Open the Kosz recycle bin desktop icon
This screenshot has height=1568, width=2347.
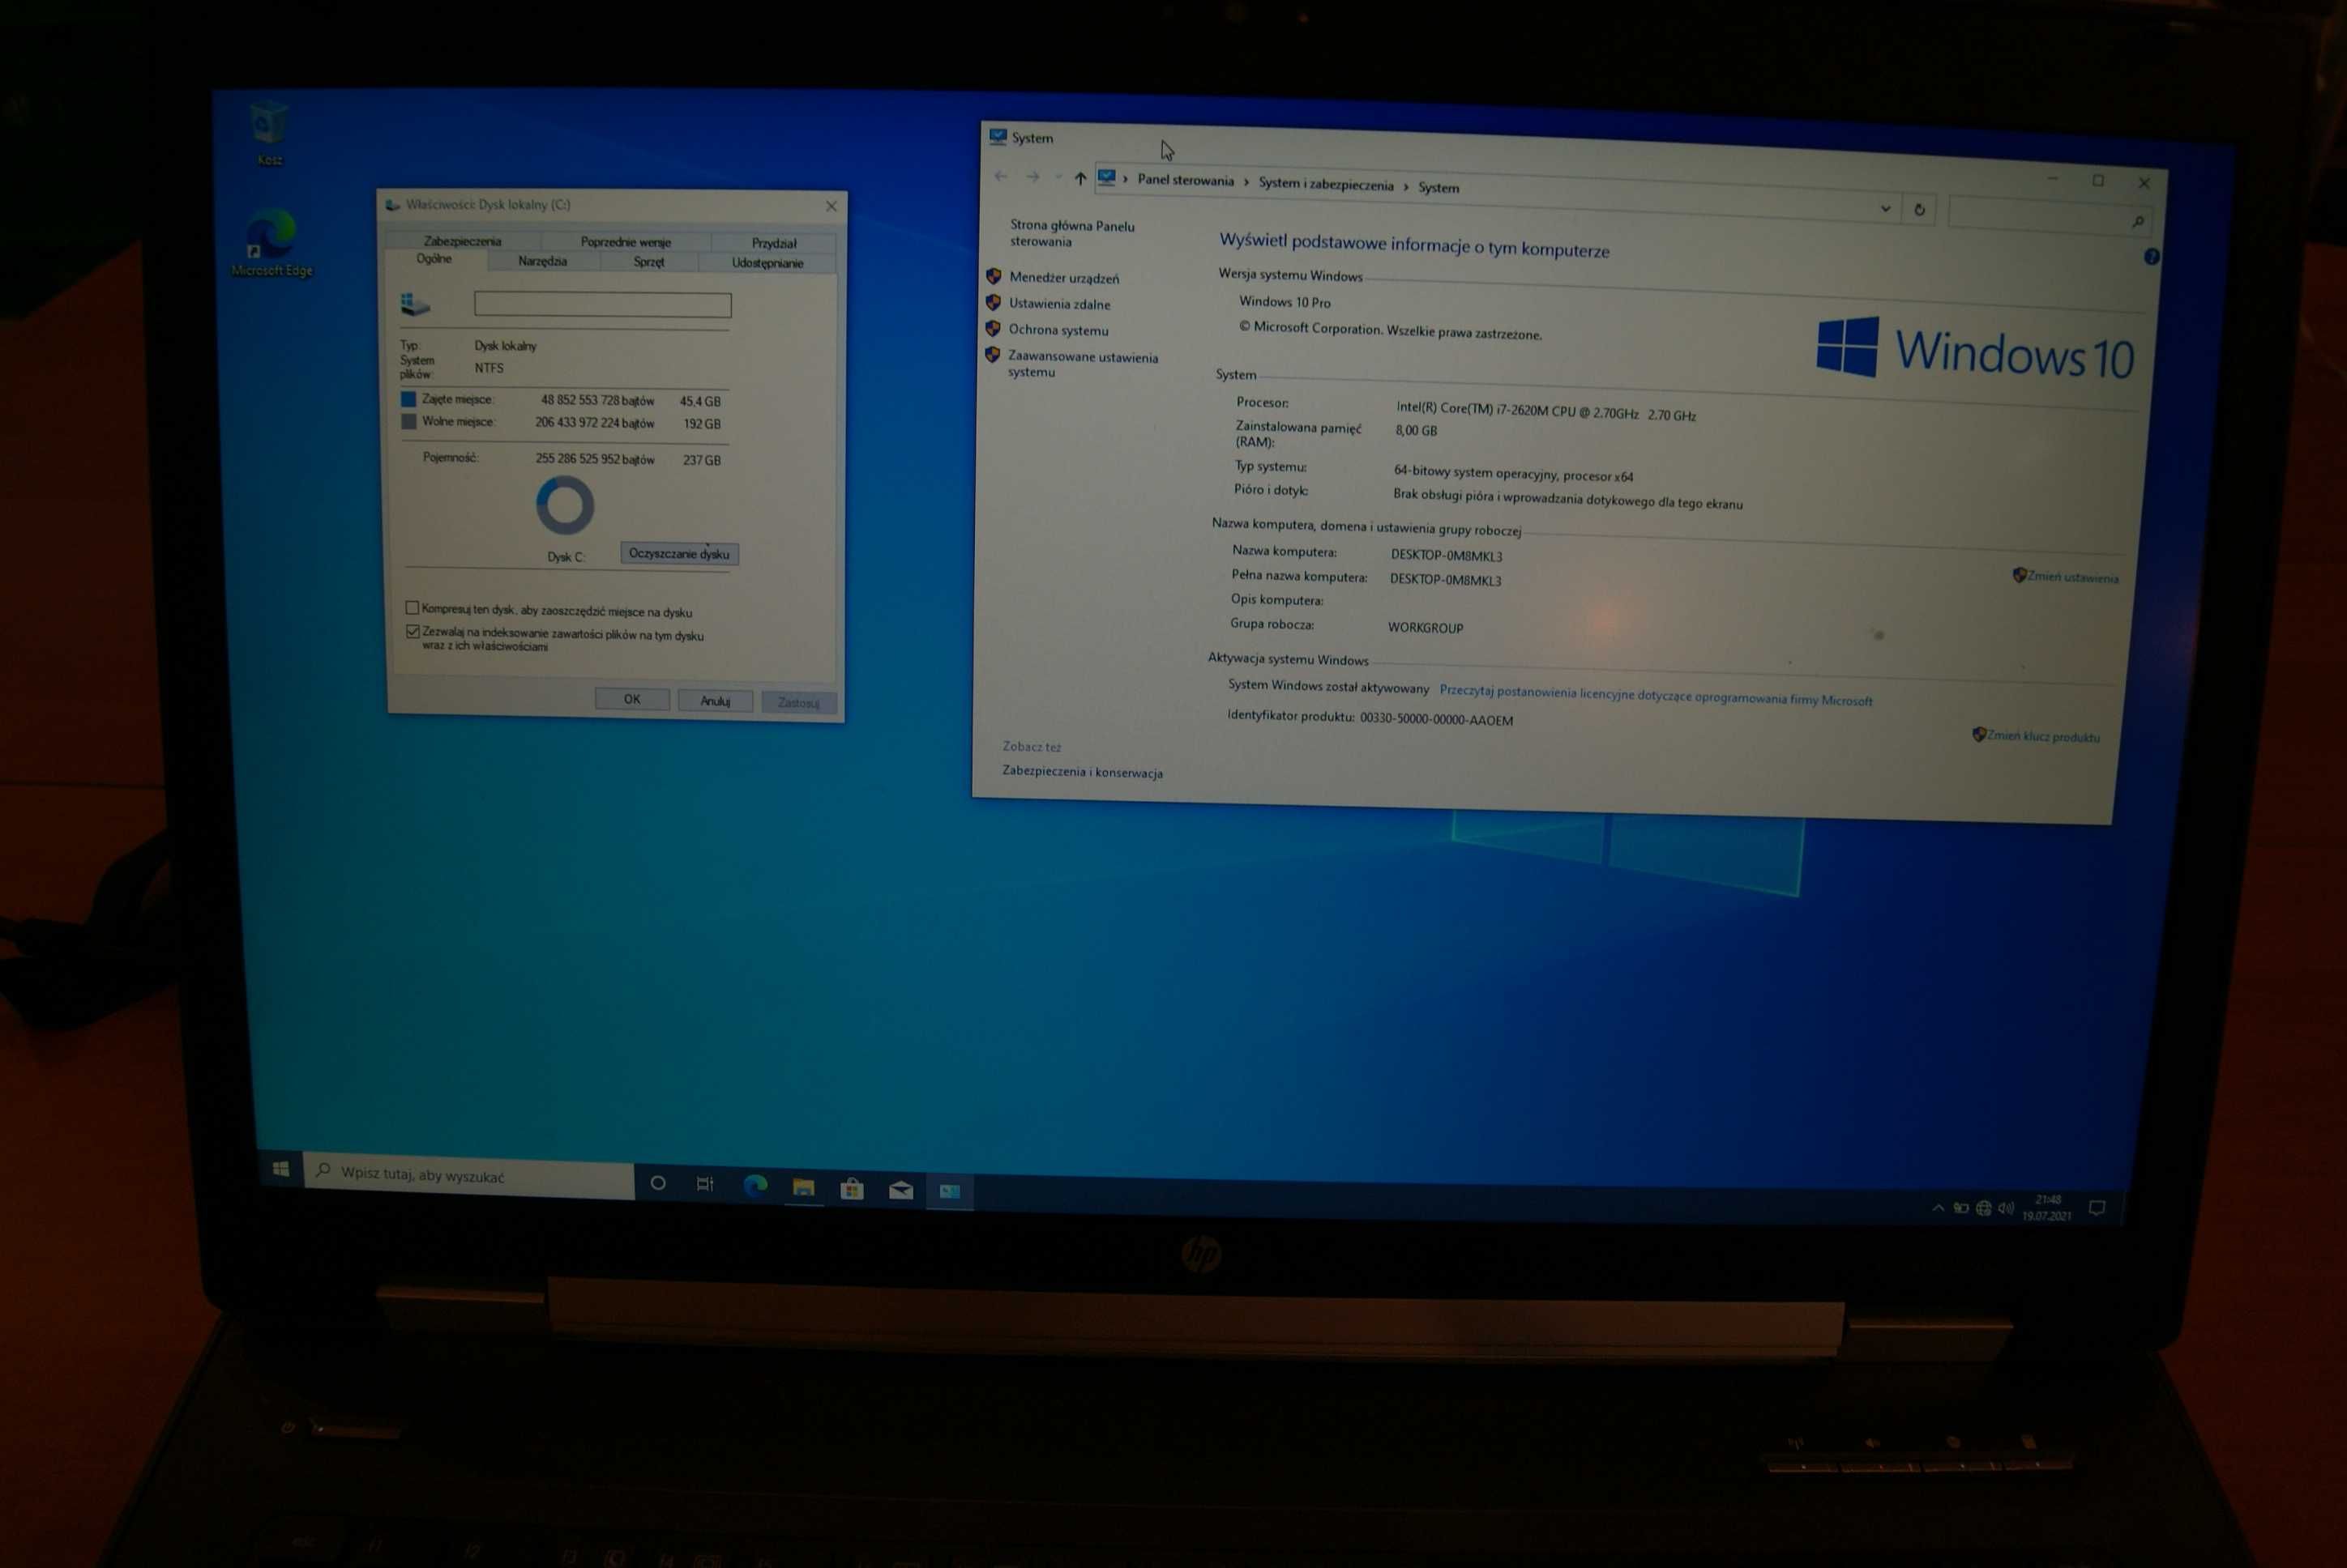(x=269, y=132)
